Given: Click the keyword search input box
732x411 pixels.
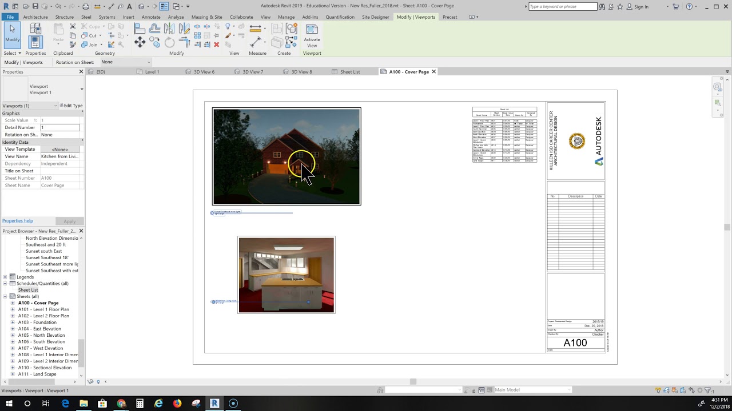Looking at the screenshot, I should pyautogui.click(x=562, y=6).
